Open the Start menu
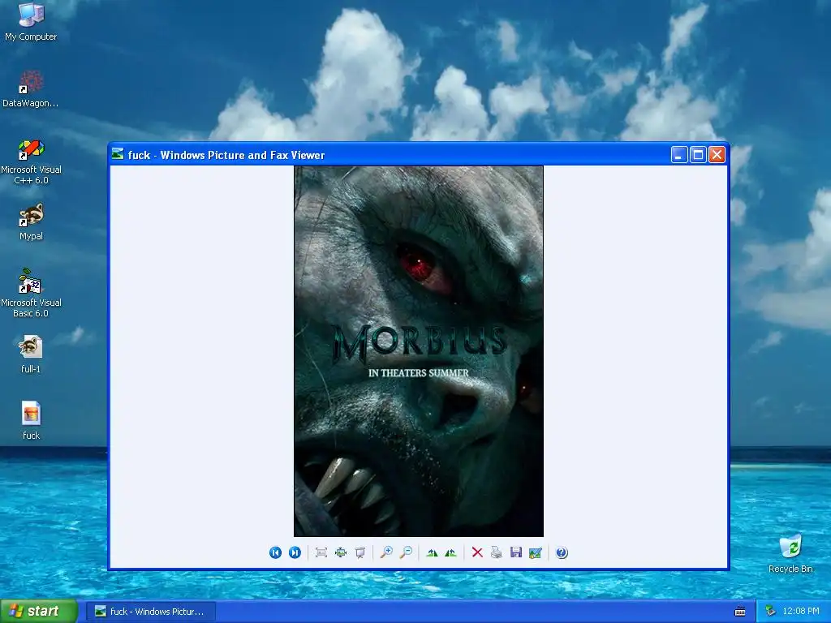831x623 pixels. coord(39,612)
